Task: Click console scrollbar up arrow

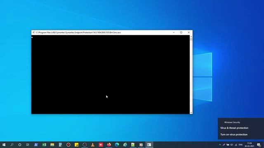Action: pos(191,37)
